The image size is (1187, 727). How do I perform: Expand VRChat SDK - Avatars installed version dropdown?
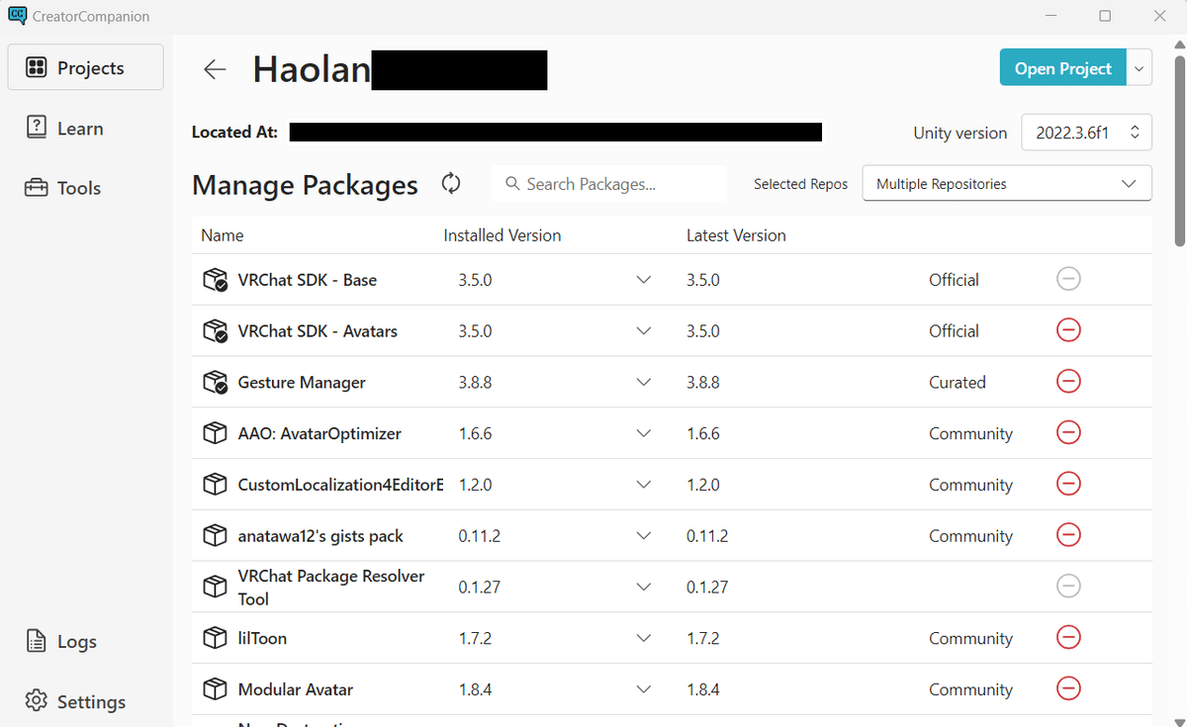(644, 331)
